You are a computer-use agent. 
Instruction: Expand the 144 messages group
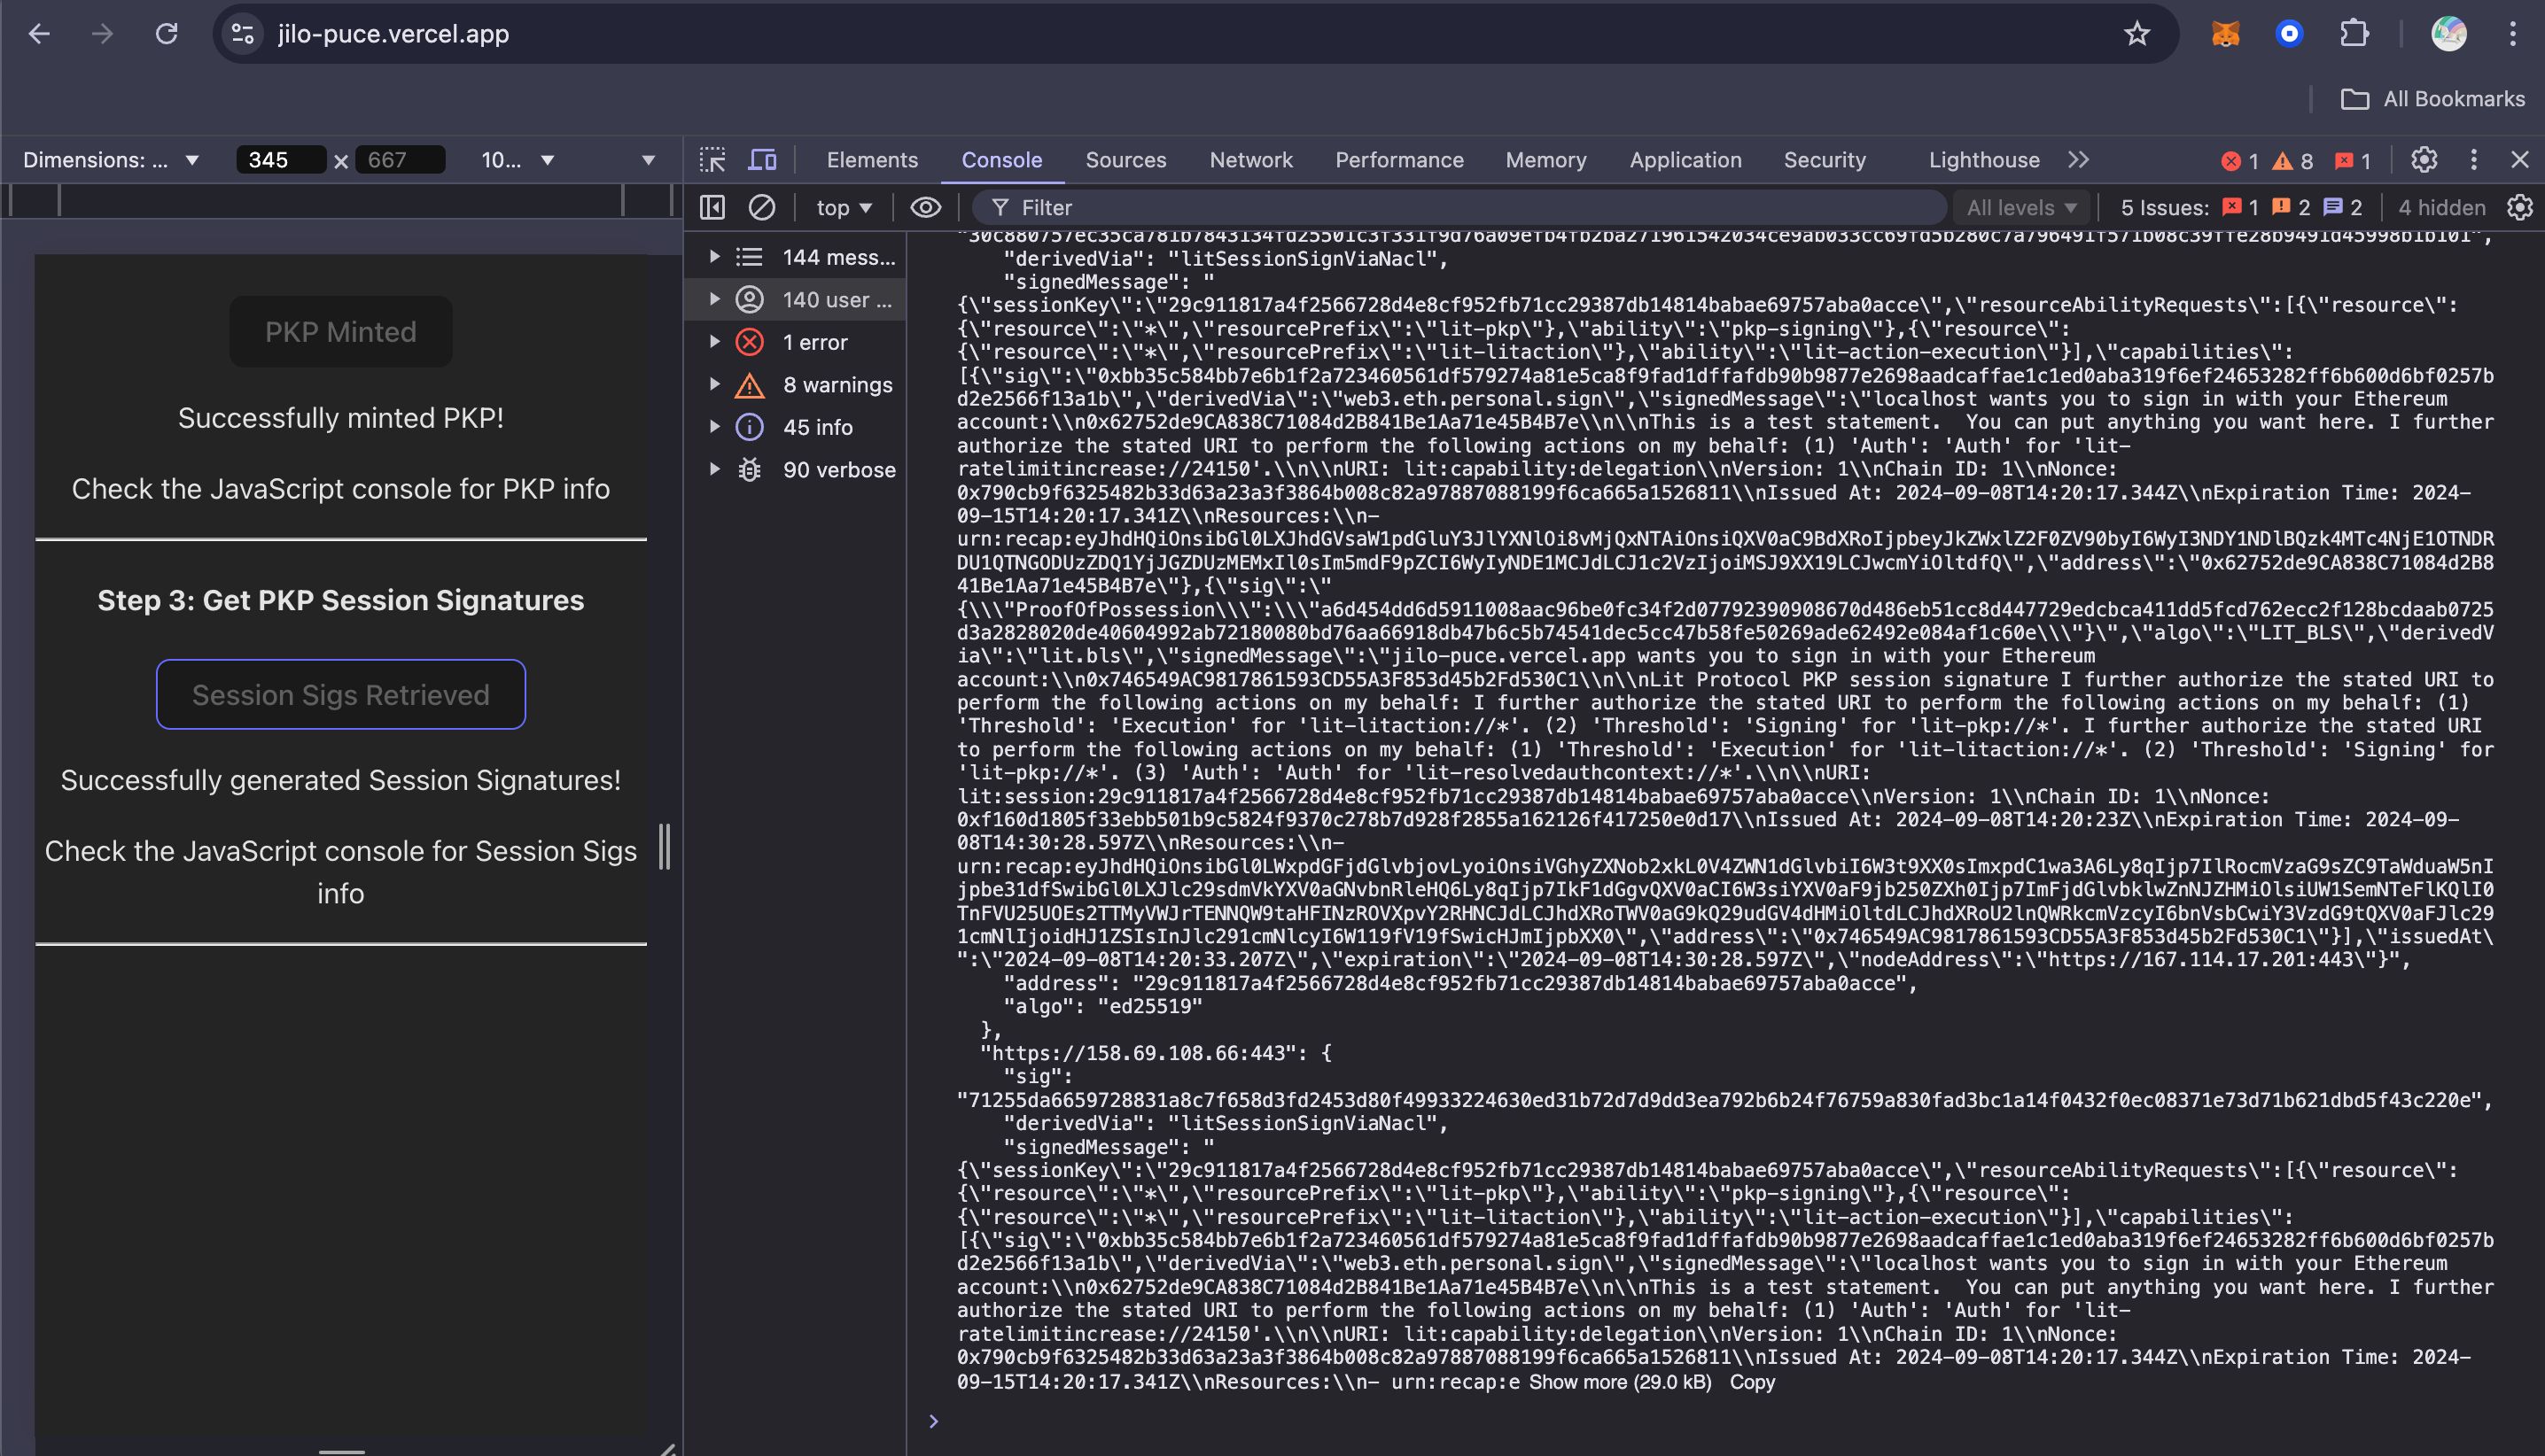[x=714, y=257]
